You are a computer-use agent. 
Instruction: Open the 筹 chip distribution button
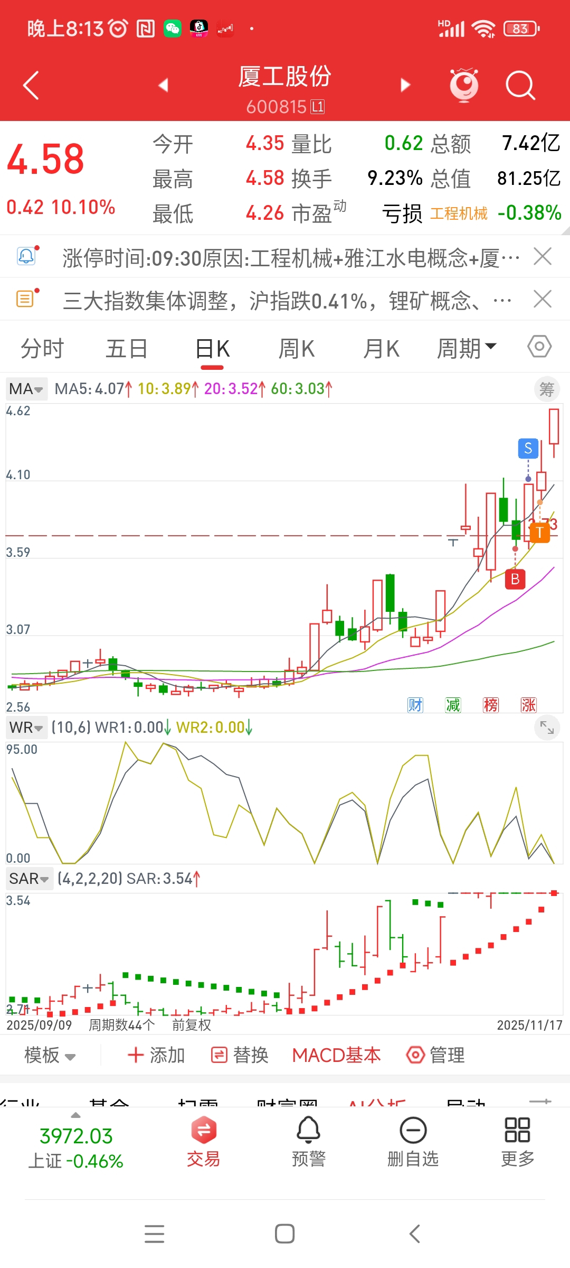click(x=547, y=390)
